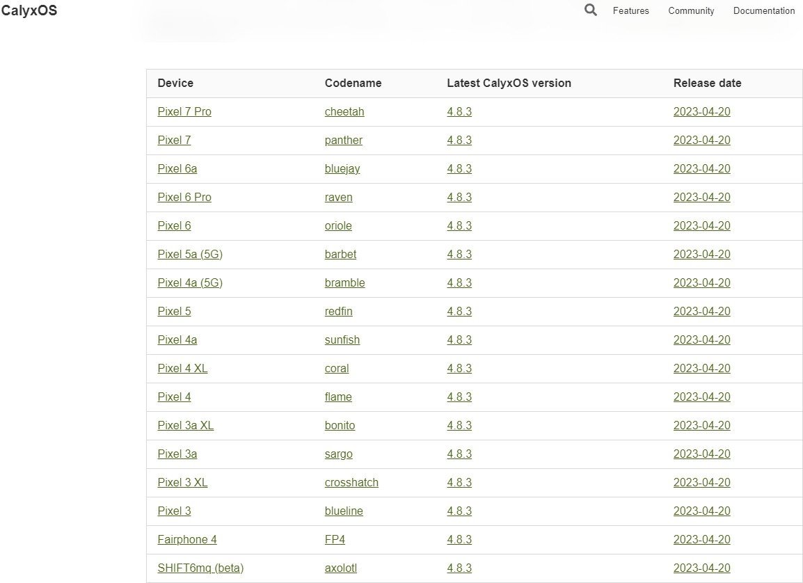Viewport: 803px width, 583px height.
Task: Open version 4.8.3 for Pixel 6
Action: coord(459,226)
